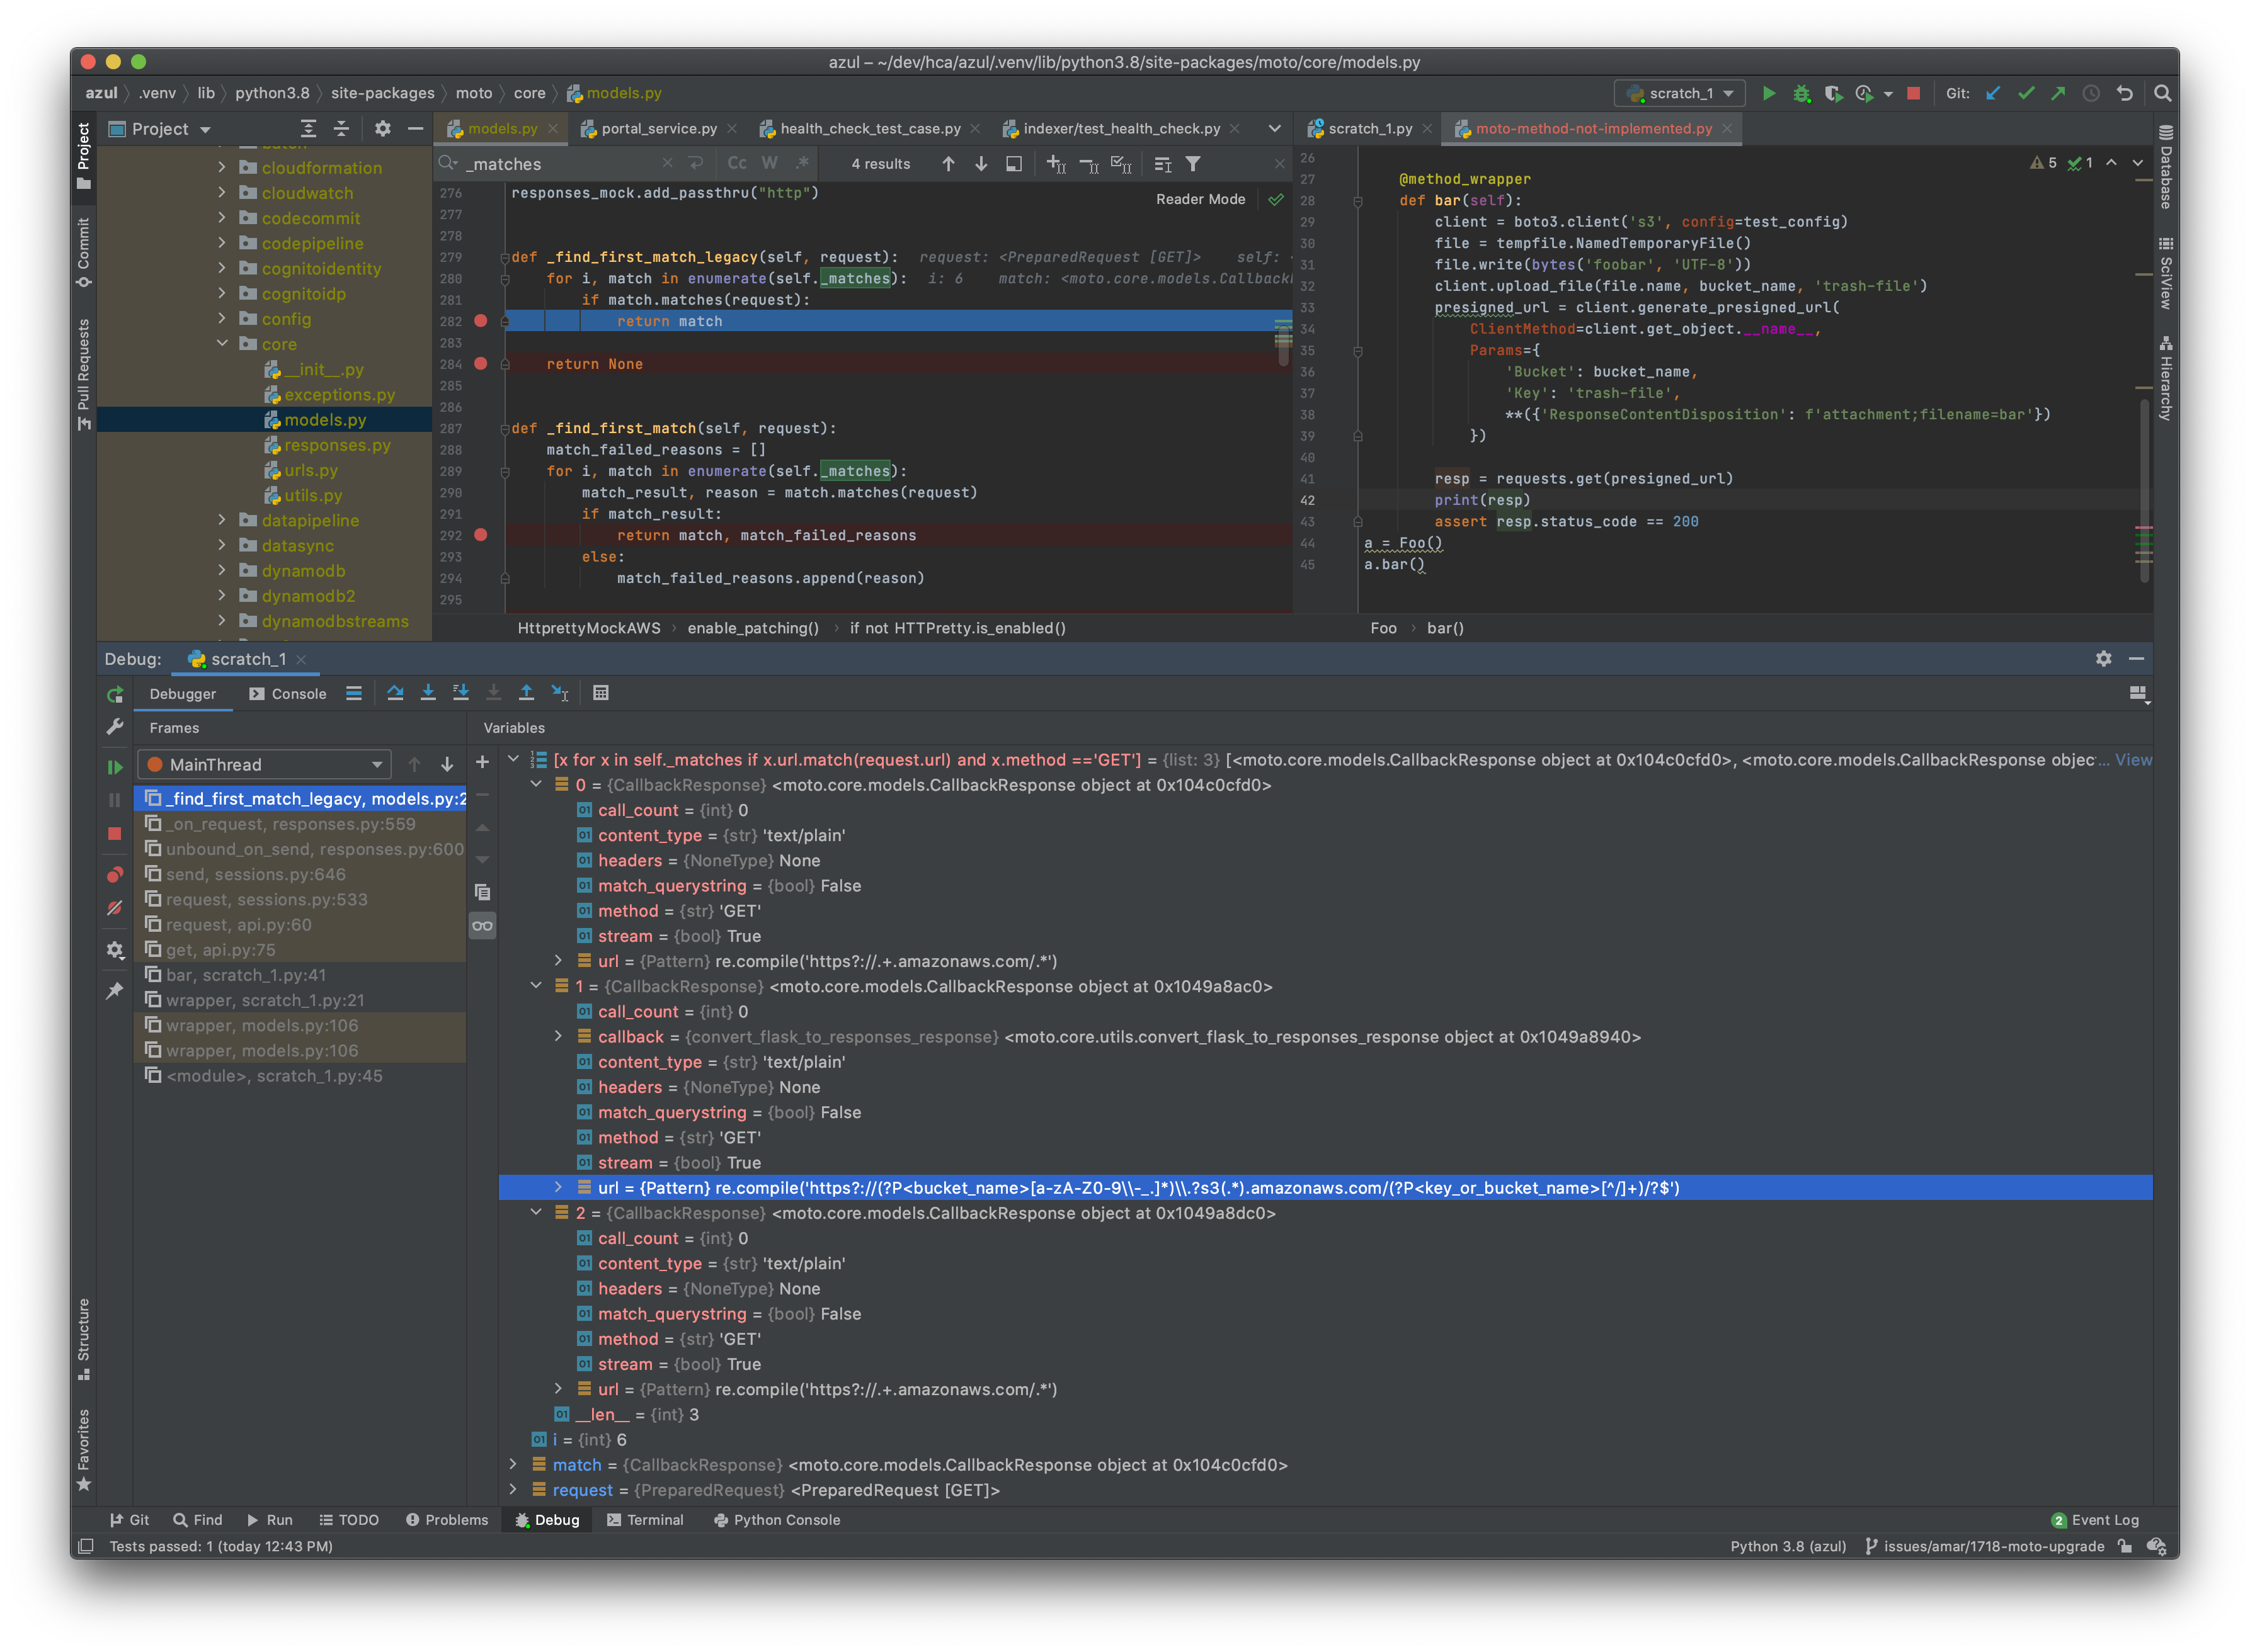
Task: Click Run to Cursor icon
Action: point(560,693)
